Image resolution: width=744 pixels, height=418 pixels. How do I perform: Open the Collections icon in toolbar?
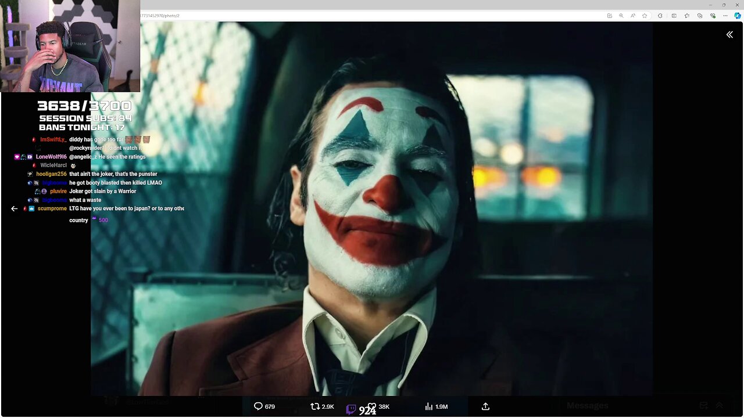point(700,16)
